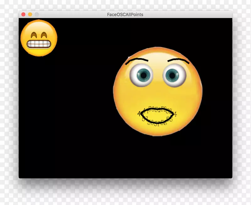Minimize the FaceOSCAllPoints window with yellow button
The image size is (251, 205).
[30, 14]
